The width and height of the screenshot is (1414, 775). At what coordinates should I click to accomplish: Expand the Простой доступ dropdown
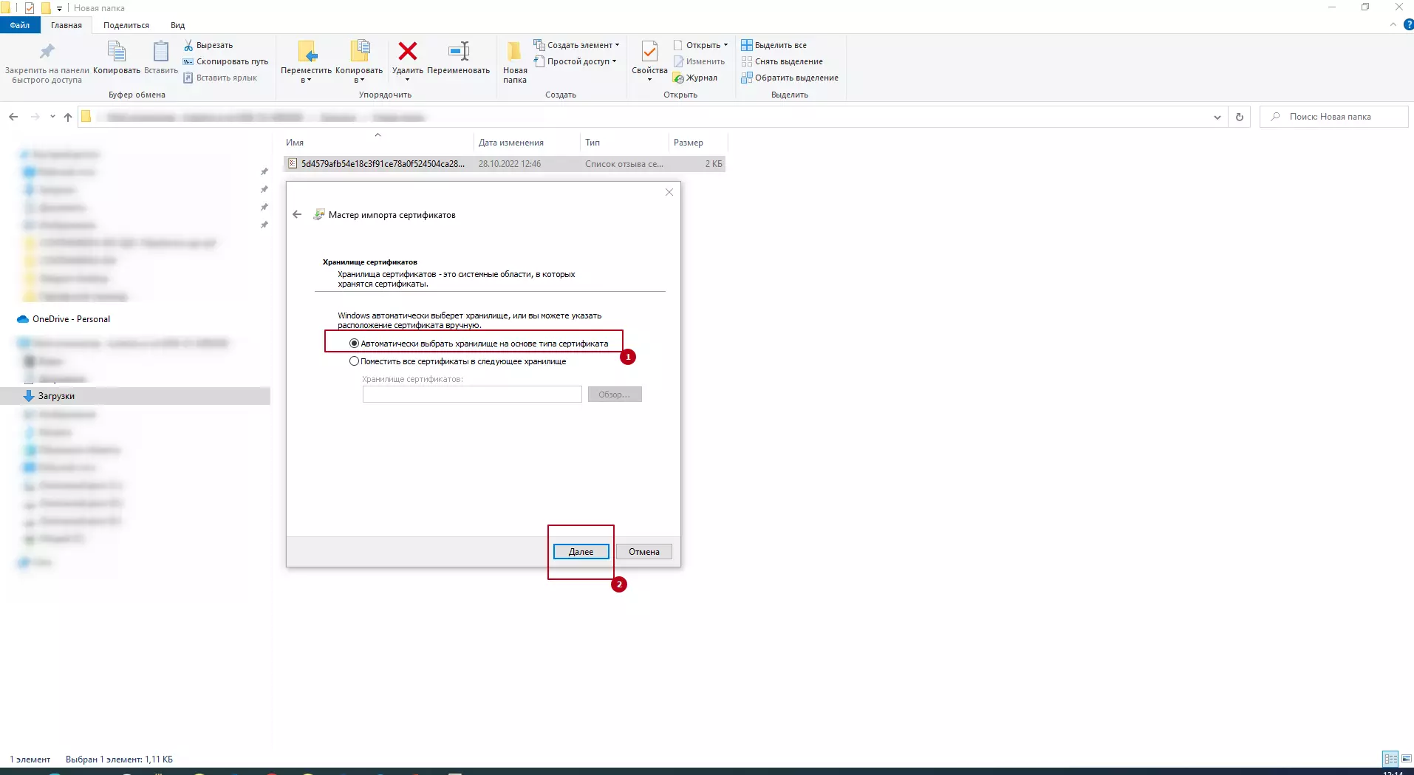pos(614,61)
